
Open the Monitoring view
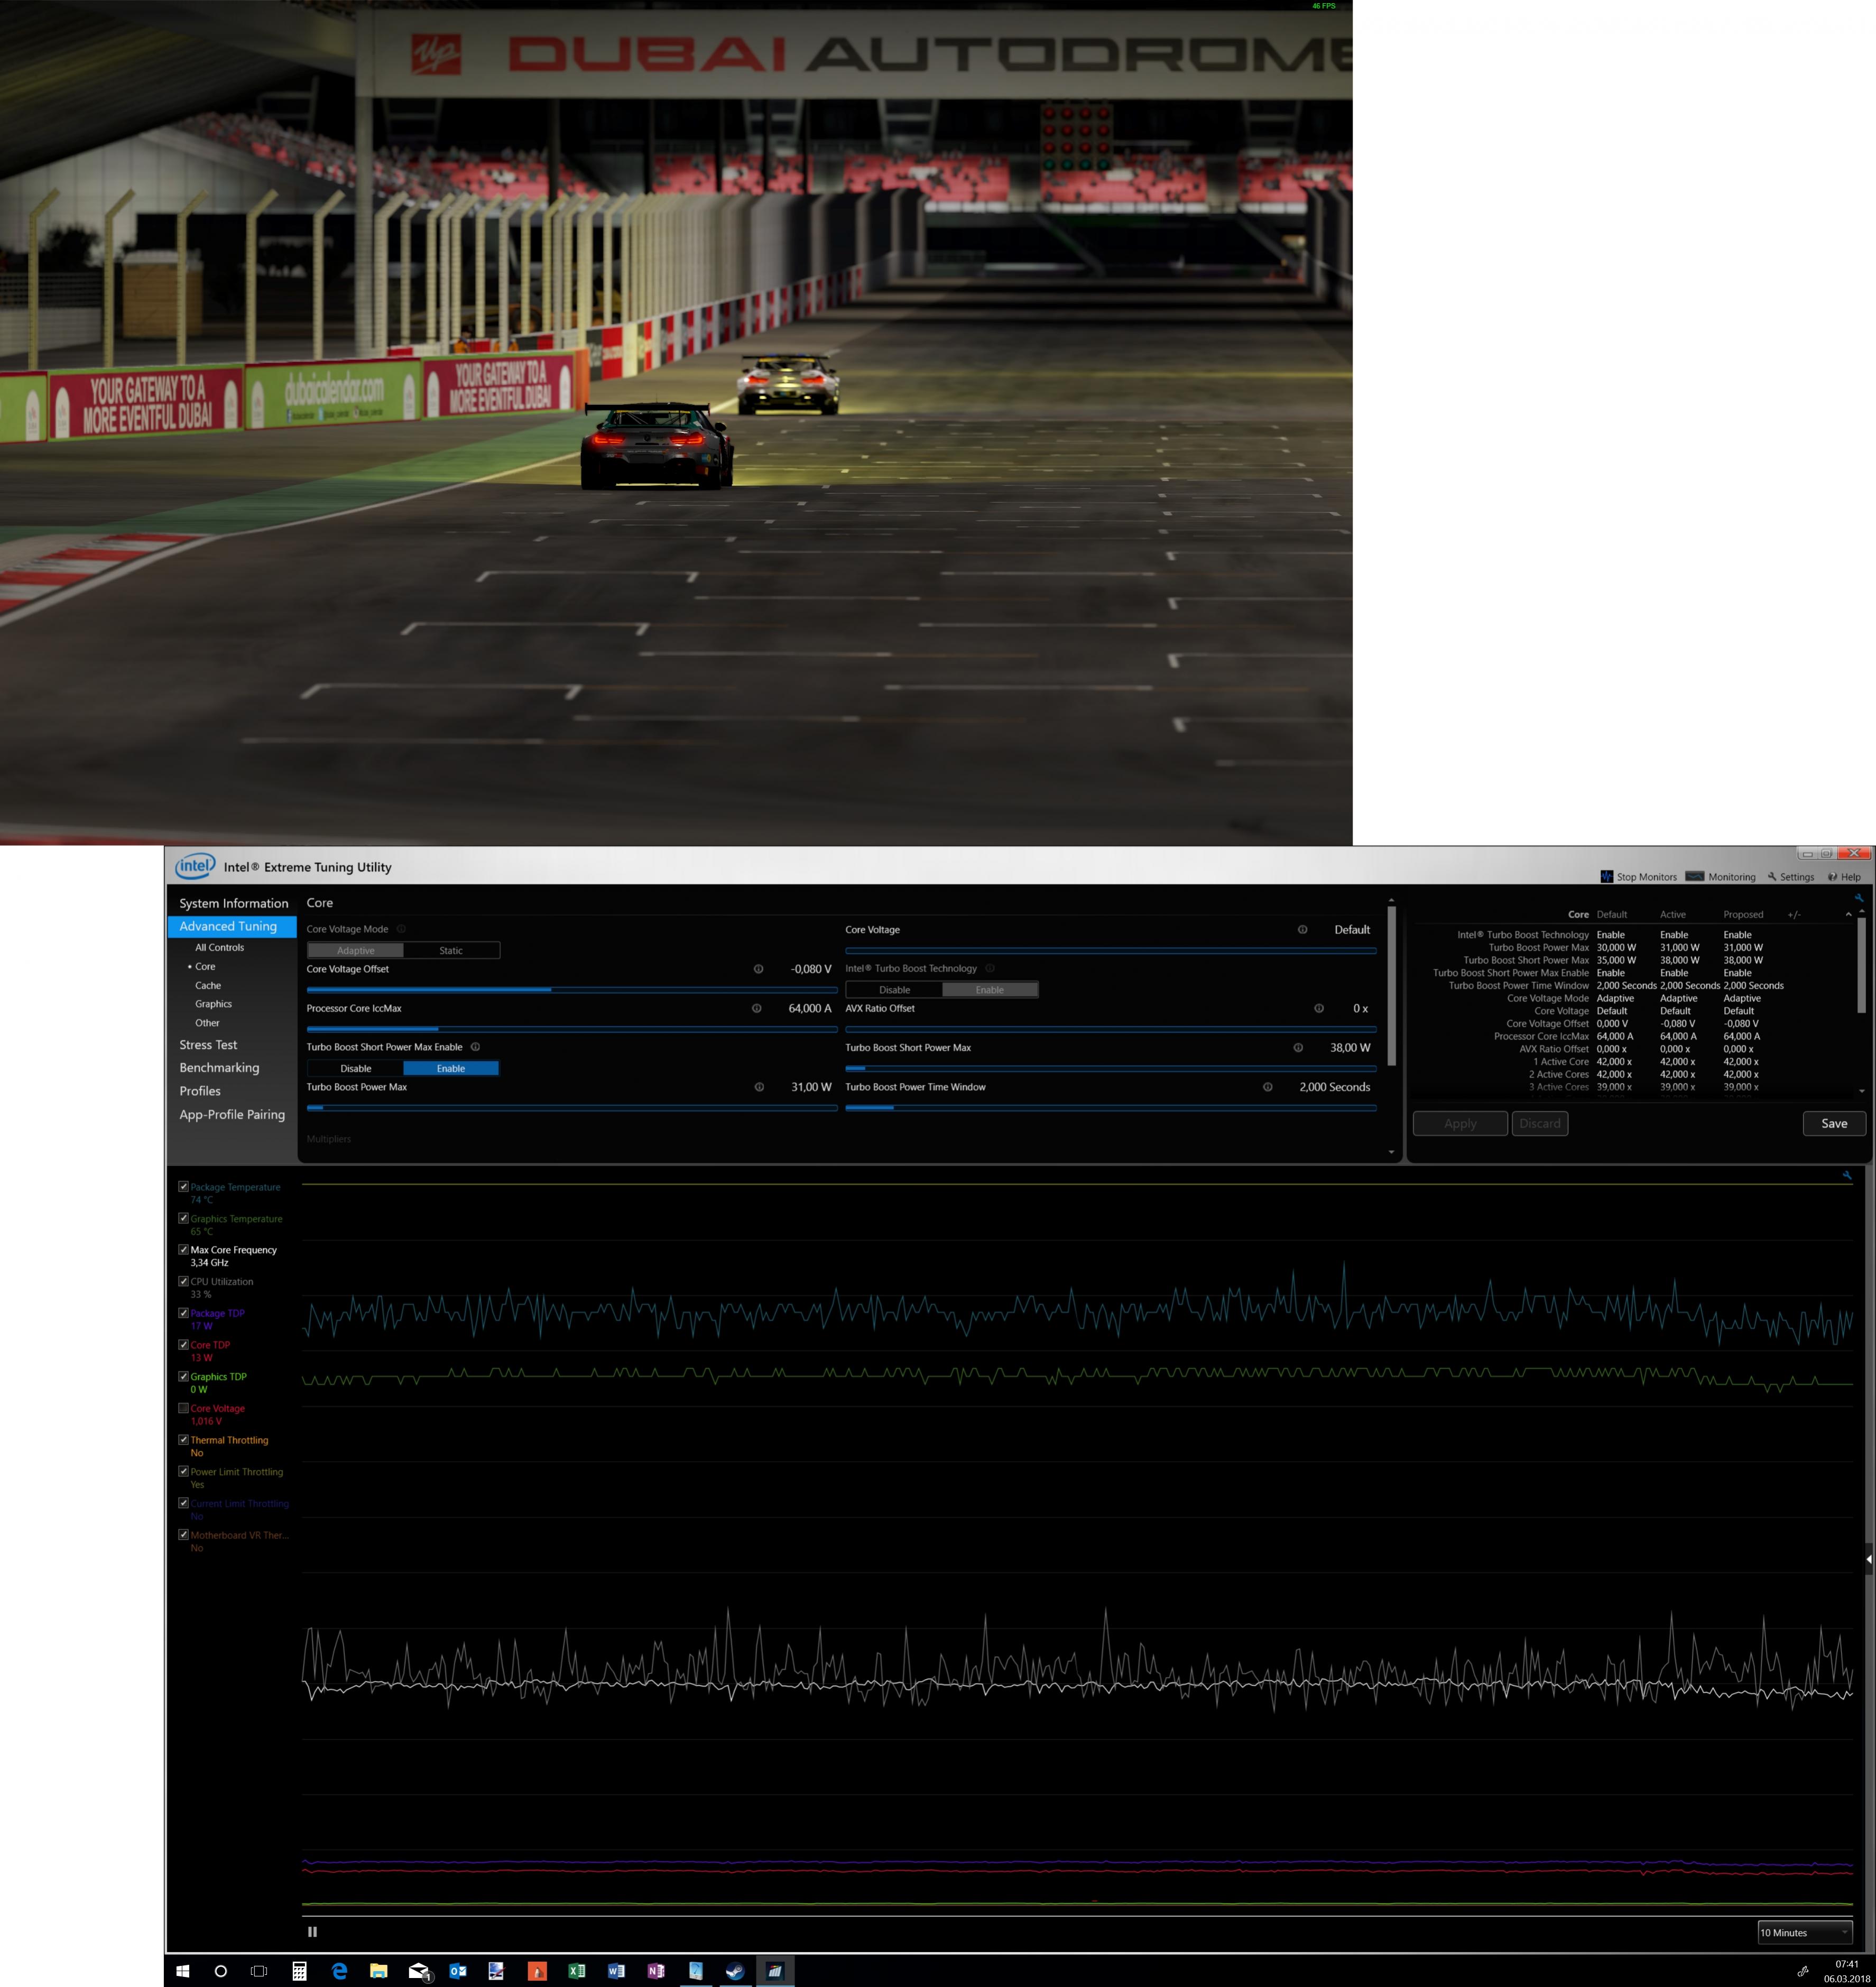1721,877
